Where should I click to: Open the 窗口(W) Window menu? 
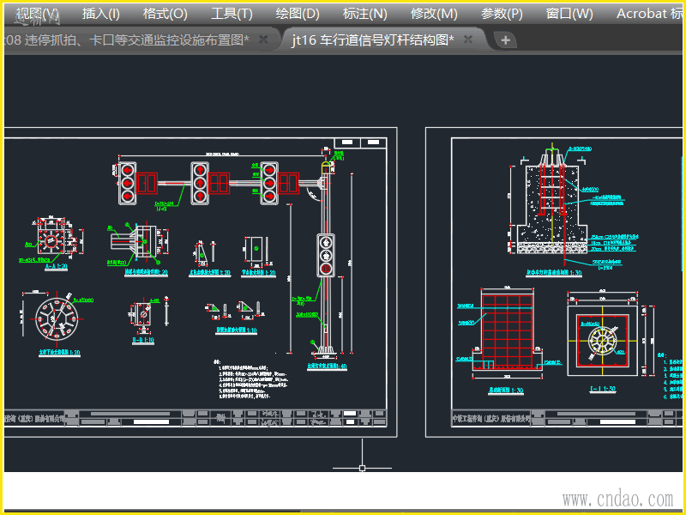click(569, 14)
